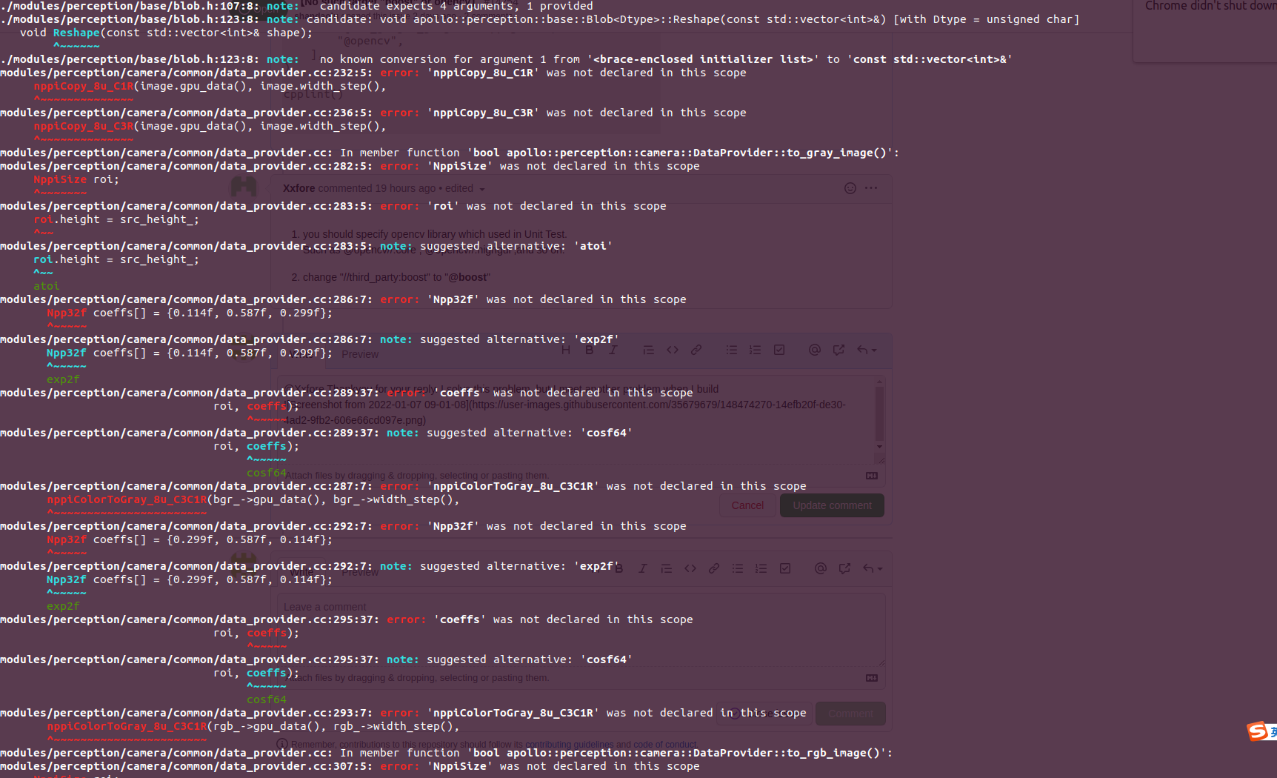Mention someone with the @ icon
This screenshot has height=778, width=1277.
[815, 350]
